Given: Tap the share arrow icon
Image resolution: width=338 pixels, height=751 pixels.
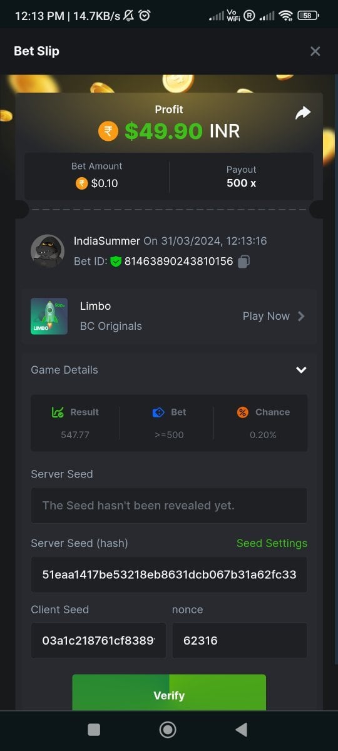Looking at the screenshot, I should 303,113.
